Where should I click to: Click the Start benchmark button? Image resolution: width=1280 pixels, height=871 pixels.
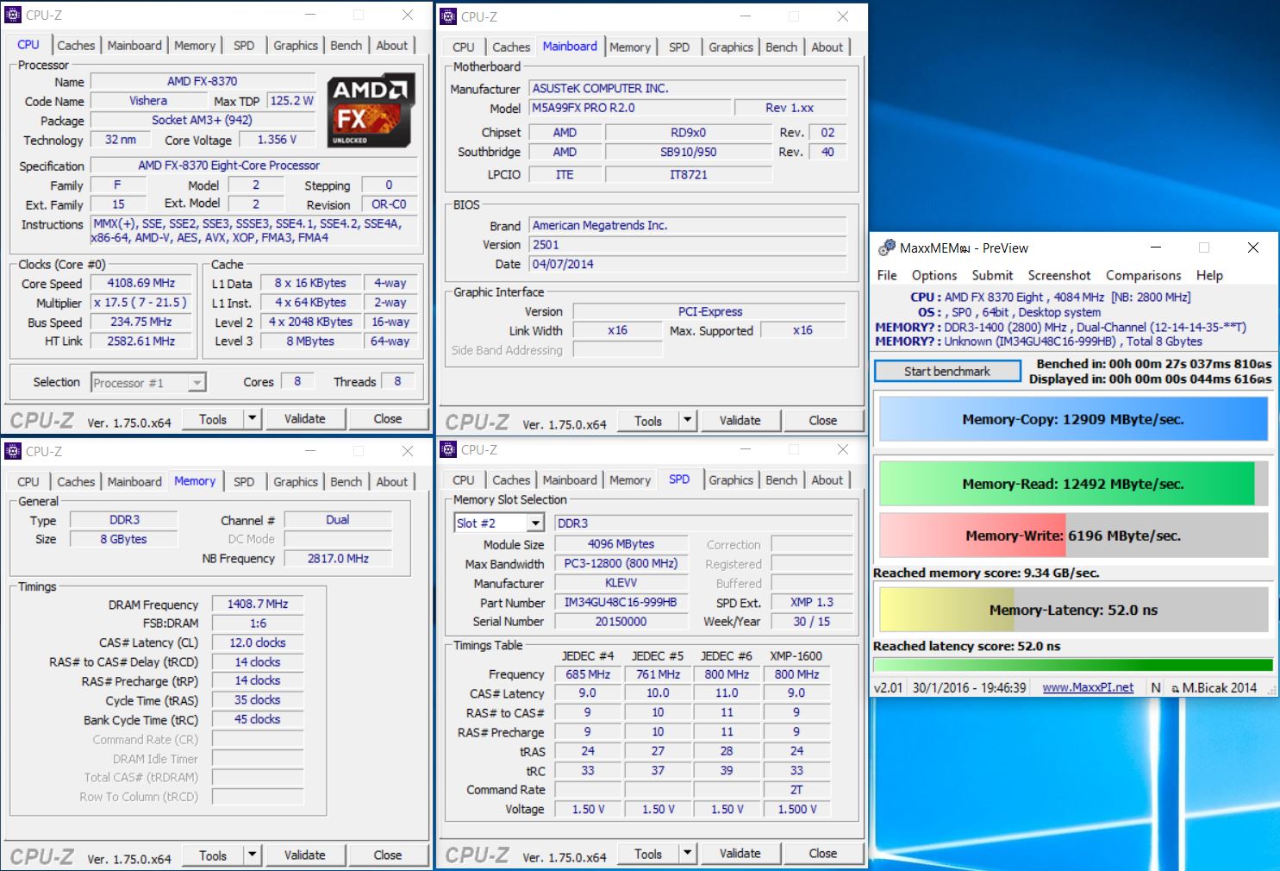946,371
